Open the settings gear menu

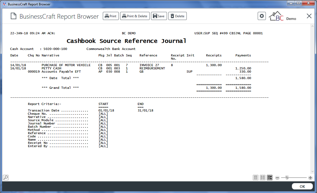coord(262,16)
